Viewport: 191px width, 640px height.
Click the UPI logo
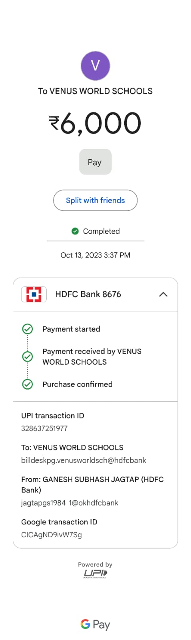click(95, 574)
